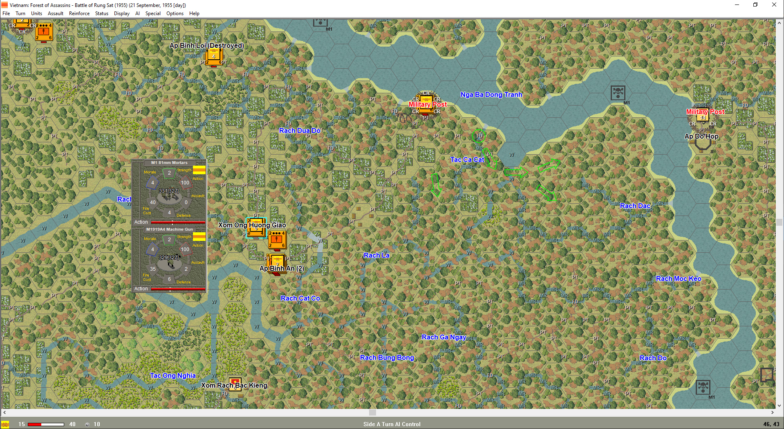This screenshot has height=429, width=784.
Task: Select the infantry counter beside Xom Ong Huong Giao
Action: click(x=277, y=240)
